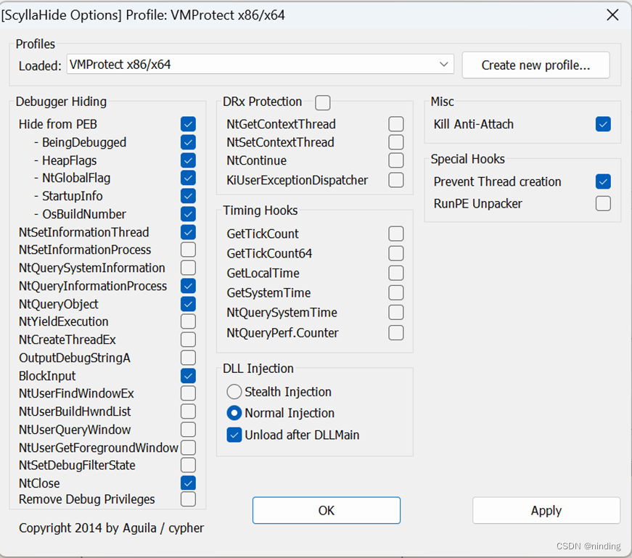Screen dimensions: 632x558
Task: Uncheck Kill Anti-Attach checkbox
Action: coord(604,124)
